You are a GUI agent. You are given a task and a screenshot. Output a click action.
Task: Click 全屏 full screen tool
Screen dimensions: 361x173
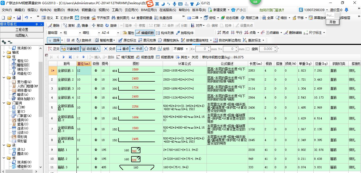tap(268, 18)
